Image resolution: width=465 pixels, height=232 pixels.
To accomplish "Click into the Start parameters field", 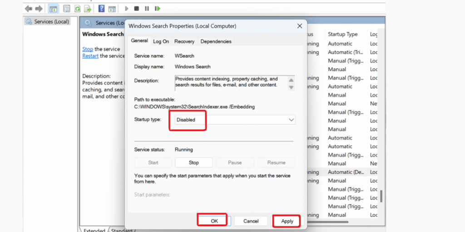I will [x=239, y=195].
